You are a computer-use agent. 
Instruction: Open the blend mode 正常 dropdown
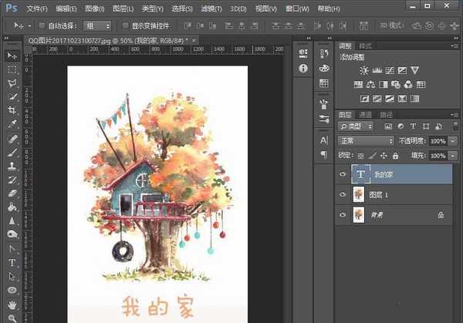coord(366,142)
